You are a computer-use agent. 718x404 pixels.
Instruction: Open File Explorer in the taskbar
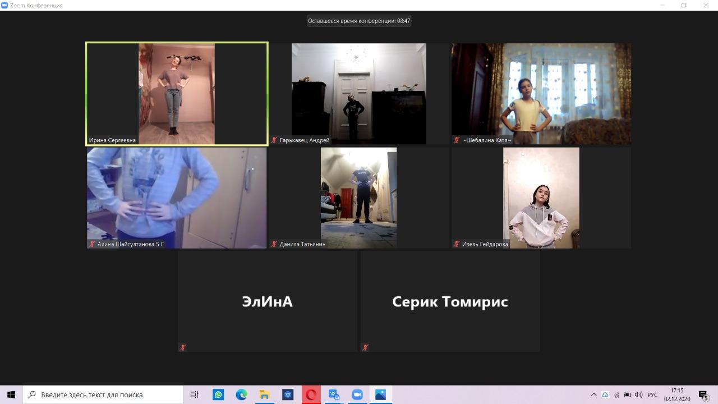click(x=264, y=394)
